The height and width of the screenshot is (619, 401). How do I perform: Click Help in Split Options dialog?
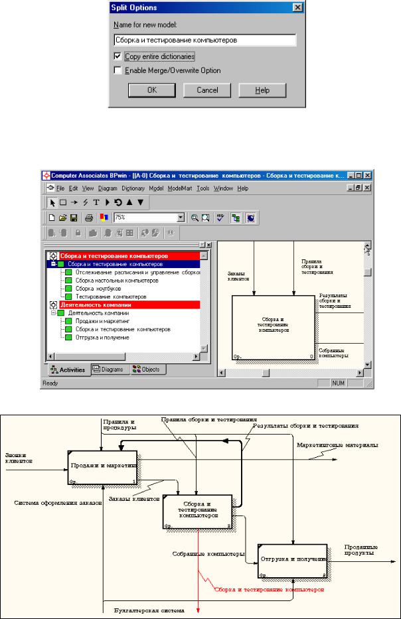262,90
